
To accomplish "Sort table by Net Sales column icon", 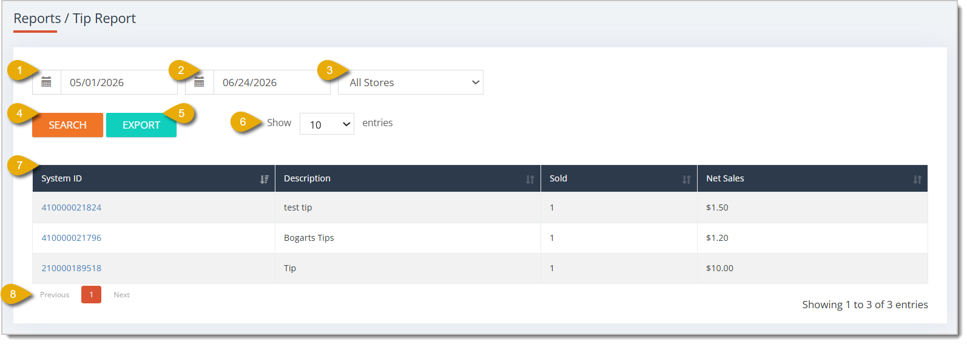I will coord(917,179).
